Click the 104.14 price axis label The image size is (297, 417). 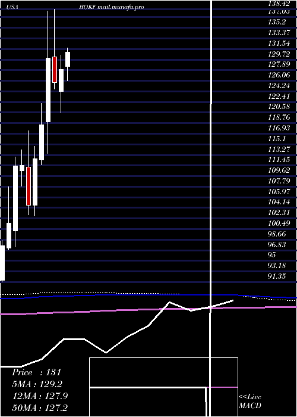coord(279,202)
